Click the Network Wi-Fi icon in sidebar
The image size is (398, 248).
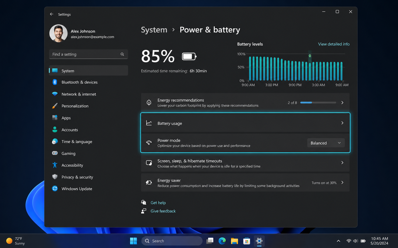[55, 94]
